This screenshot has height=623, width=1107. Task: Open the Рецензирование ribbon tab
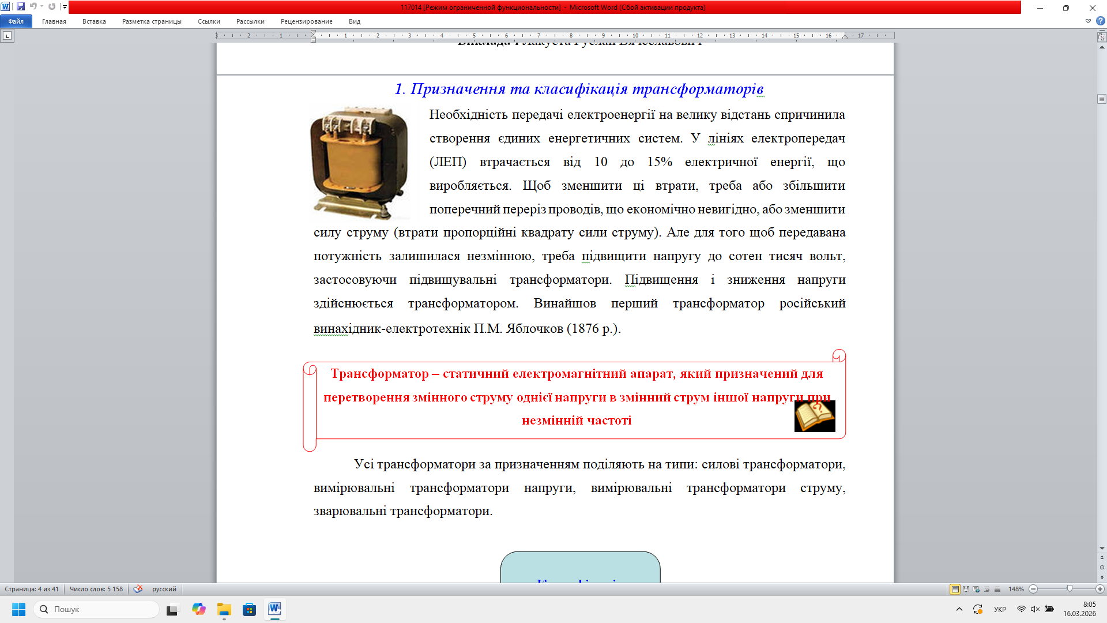(x=306, y=21)
